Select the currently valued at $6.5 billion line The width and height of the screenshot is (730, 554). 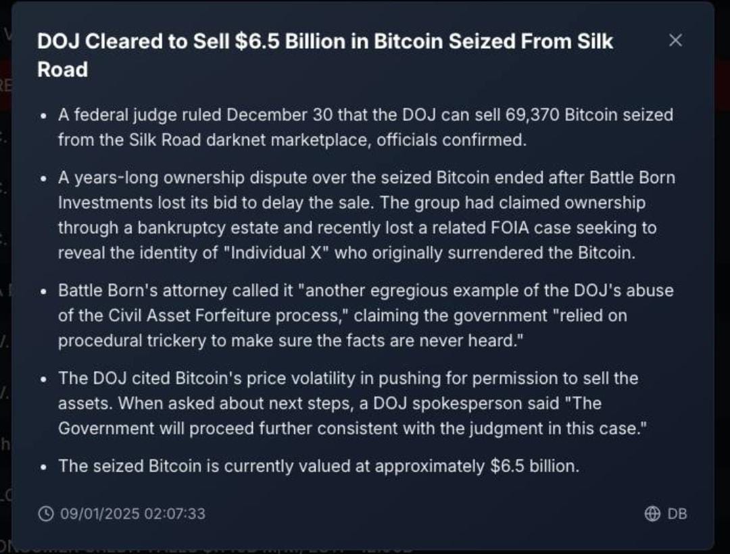pos(319,465)
